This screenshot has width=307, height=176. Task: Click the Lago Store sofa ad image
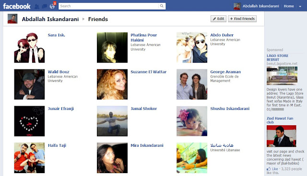(x=282, y=76)
